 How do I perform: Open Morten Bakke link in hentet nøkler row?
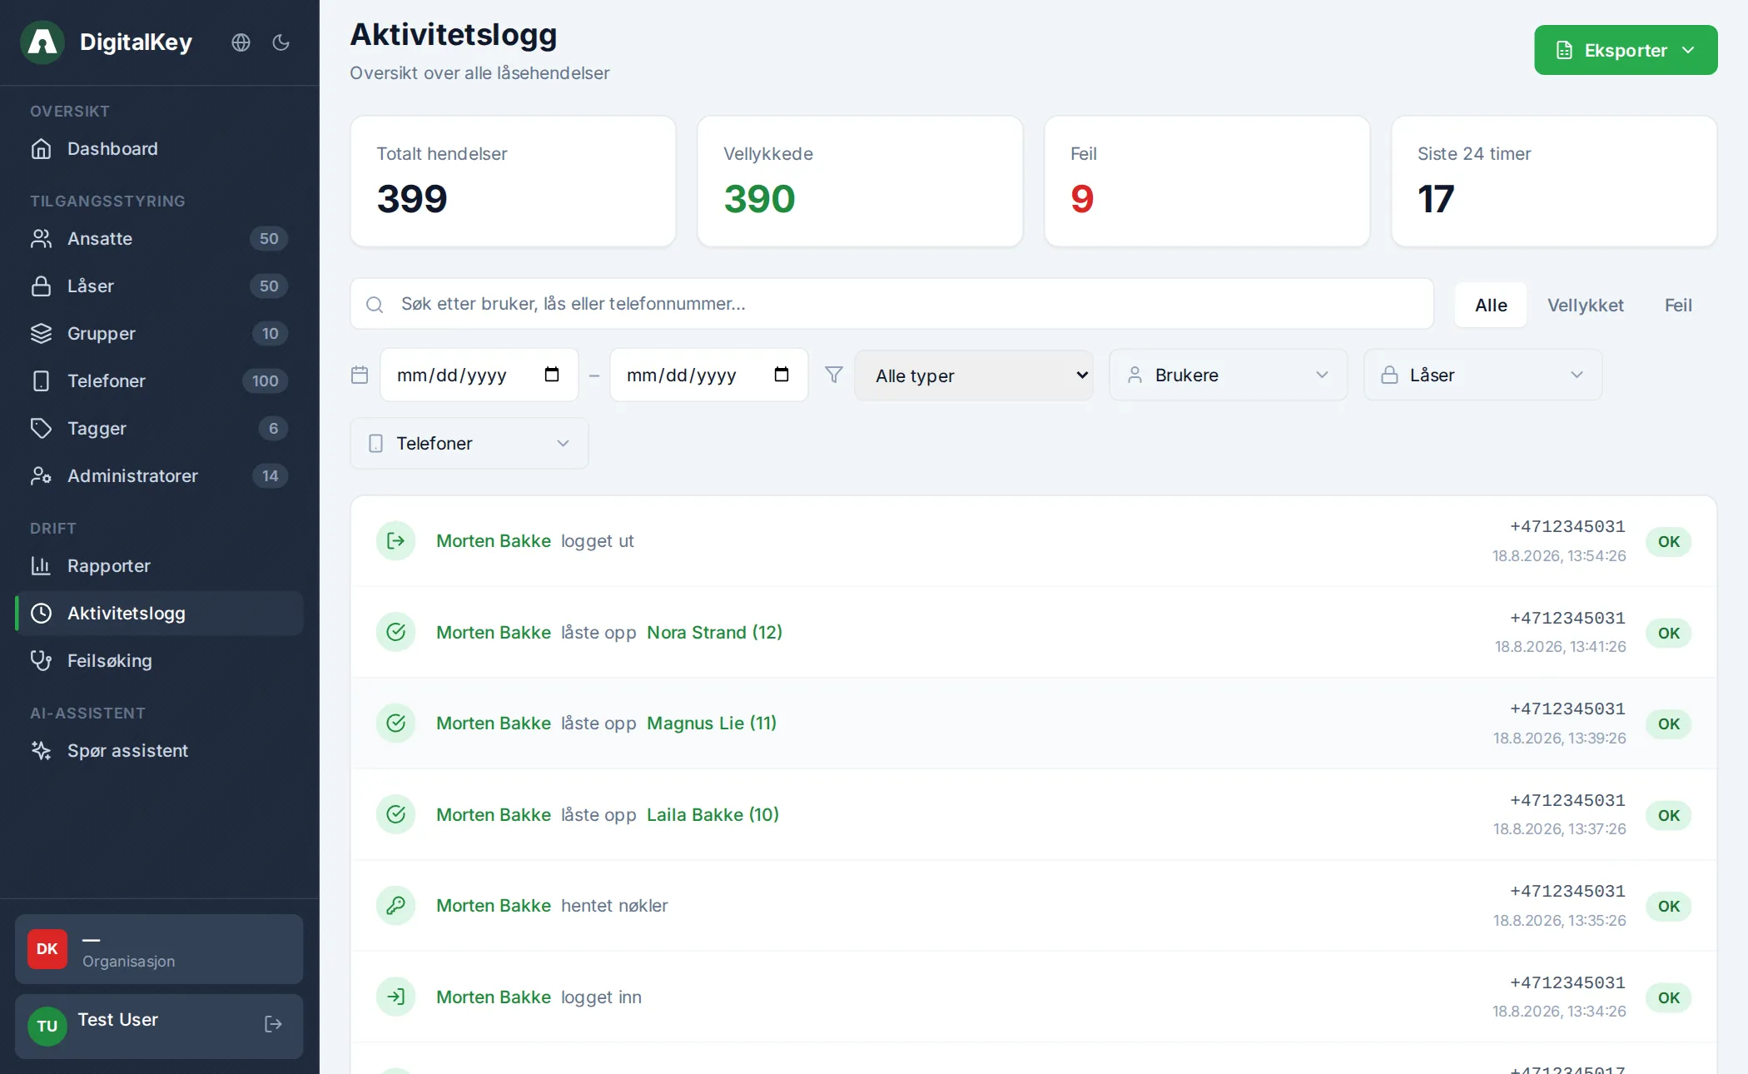click(x=494, y=906)
